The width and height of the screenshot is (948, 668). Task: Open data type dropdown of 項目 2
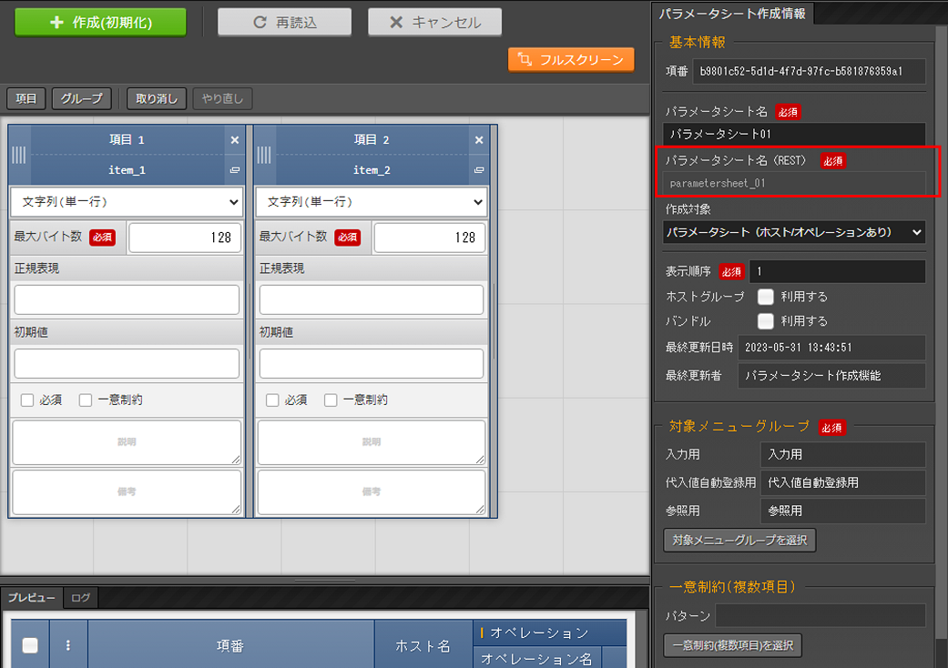pyautogui.click(x=372, y=202)
